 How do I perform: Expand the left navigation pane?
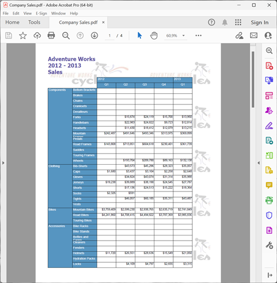3,163
